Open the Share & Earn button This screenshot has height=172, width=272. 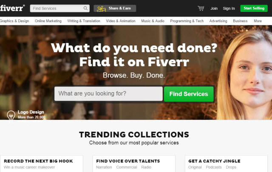click(x=115, y=8)
